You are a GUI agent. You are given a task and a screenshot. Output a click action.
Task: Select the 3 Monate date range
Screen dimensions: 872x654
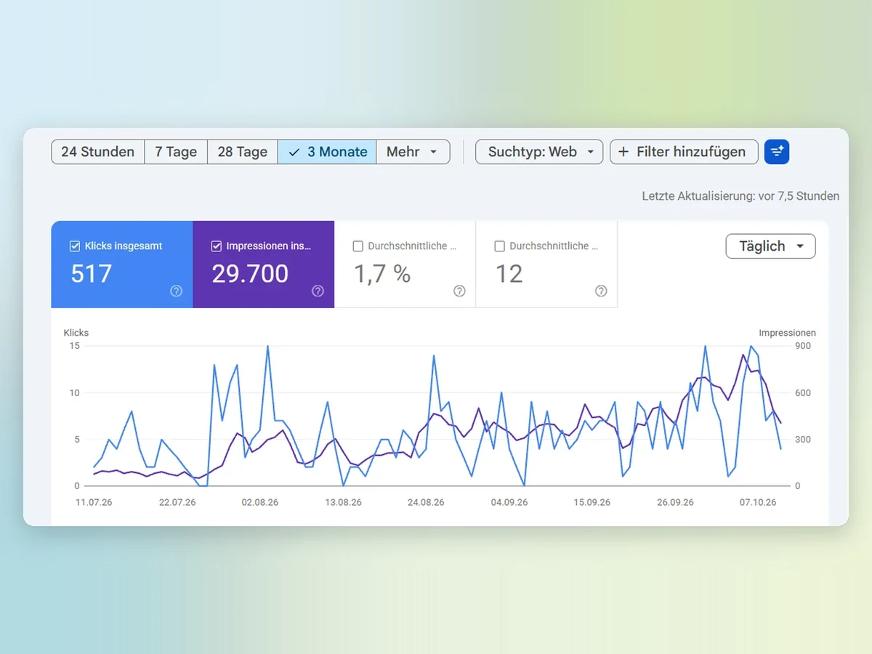tap(327, 152)
